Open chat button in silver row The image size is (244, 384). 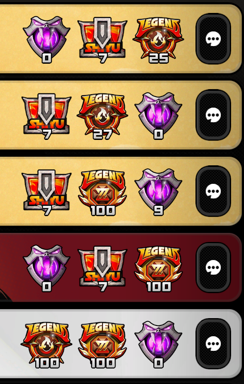point(213,344)
